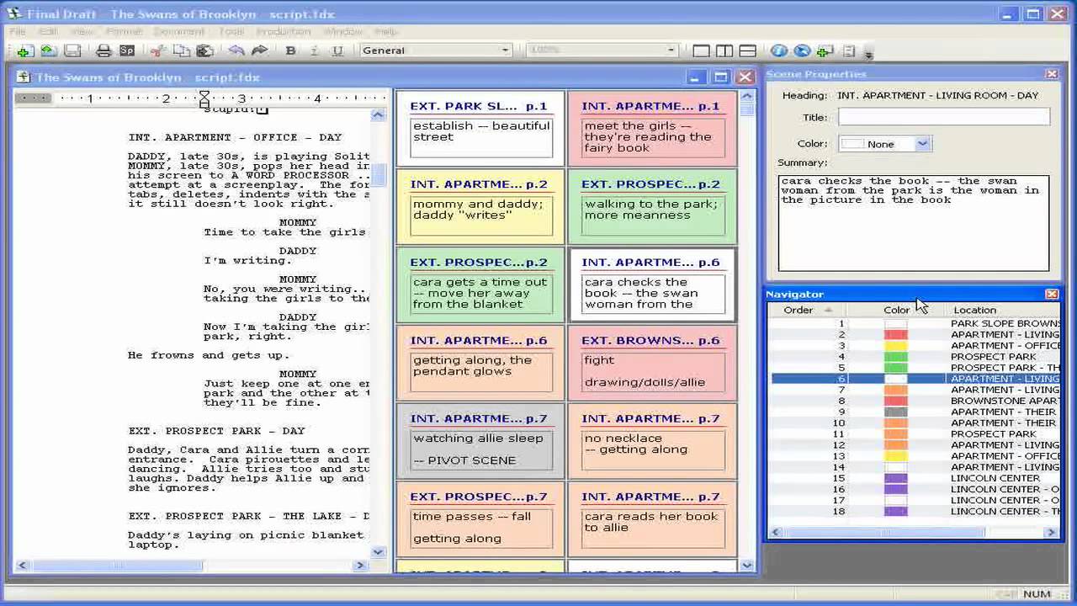The height and width of the screenshot is (606, 1077).
Task: Select the single-panel view layout icon
Action: [x=701, y=50]
